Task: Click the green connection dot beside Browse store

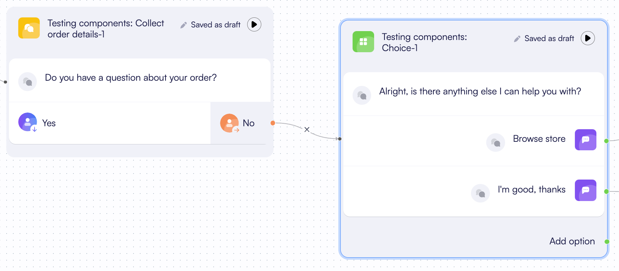Action: pos(606,141)
